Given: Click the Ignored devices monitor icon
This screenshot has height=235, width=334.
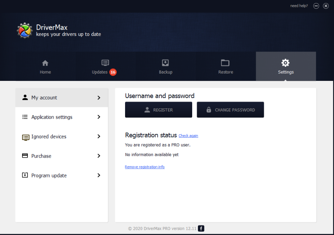Looking at the screenshot, I should pyautogui.click(x=26, y=137).
